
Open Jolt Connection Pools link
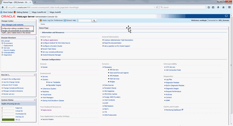(x=173, y=70)
